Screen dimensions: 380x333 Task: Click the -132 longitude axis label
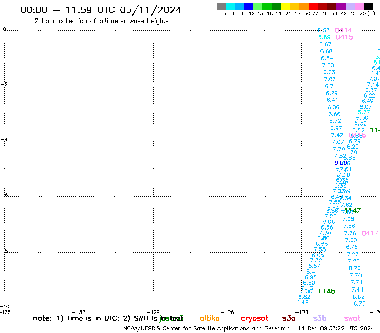79,312
